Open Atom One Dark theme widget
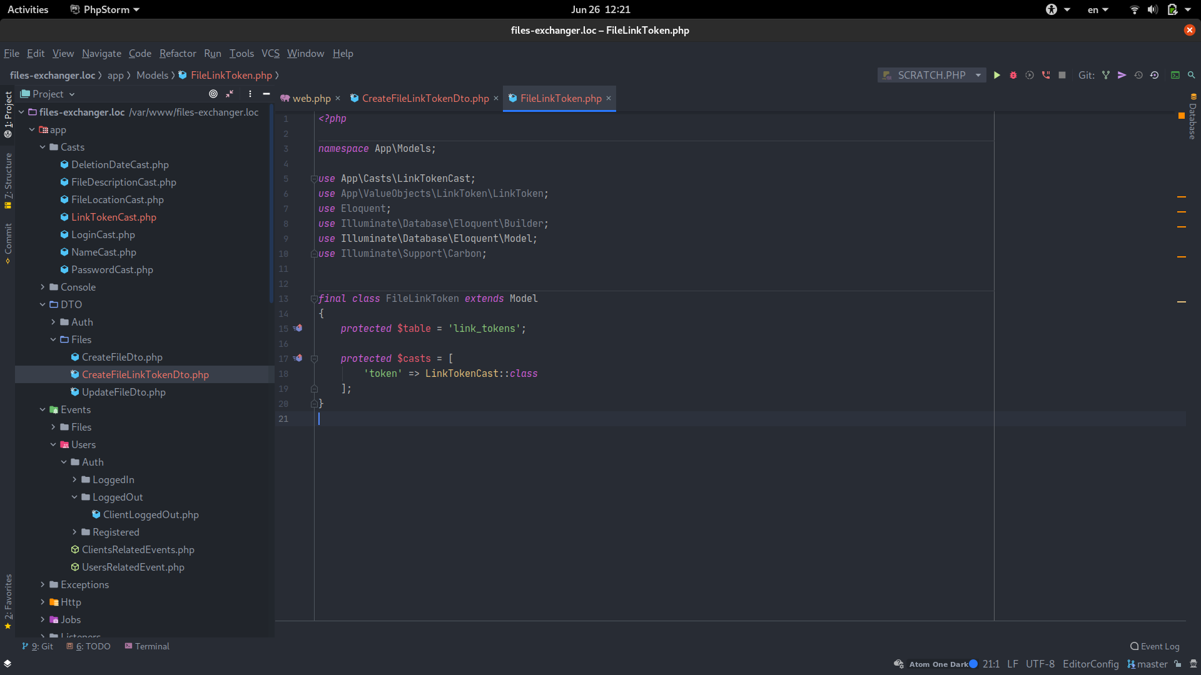The width and height of the screenshot is (1201, 675). pyautogui.click(x=943, y=664)
